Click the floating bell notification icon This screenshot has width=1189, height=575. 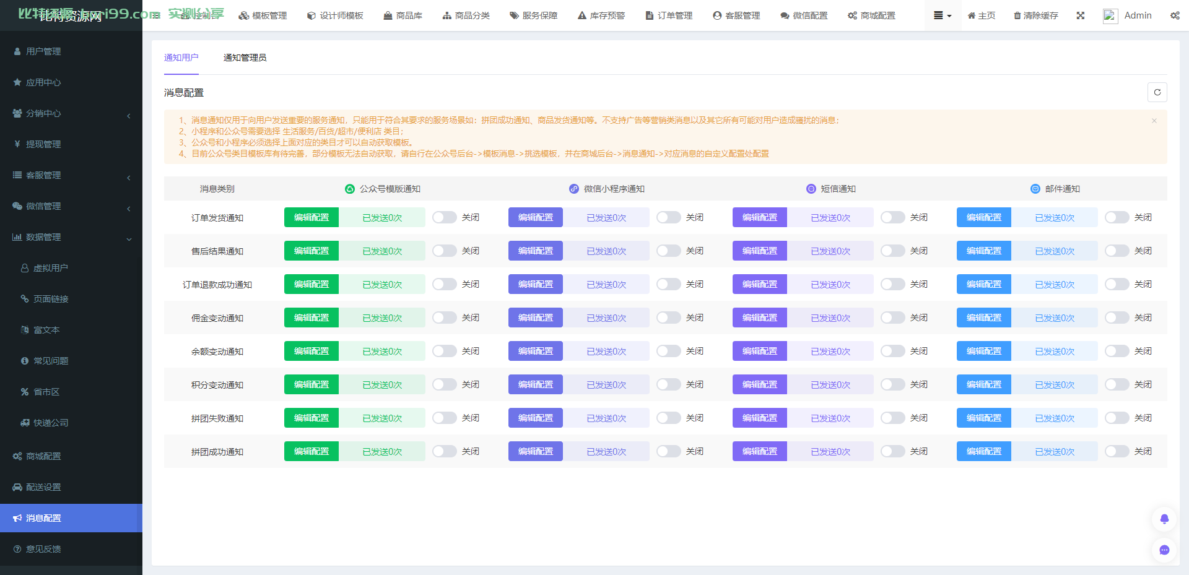[1164, 519]
